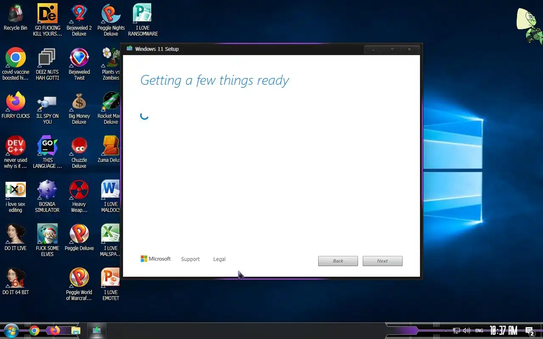Click the Windows 11 Setup title bar icon

tap(129, 49)
